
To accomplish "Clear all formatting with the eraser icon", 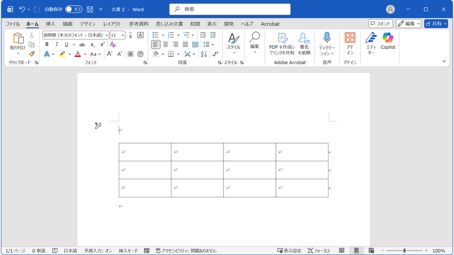I will click(x=113, y=44).
